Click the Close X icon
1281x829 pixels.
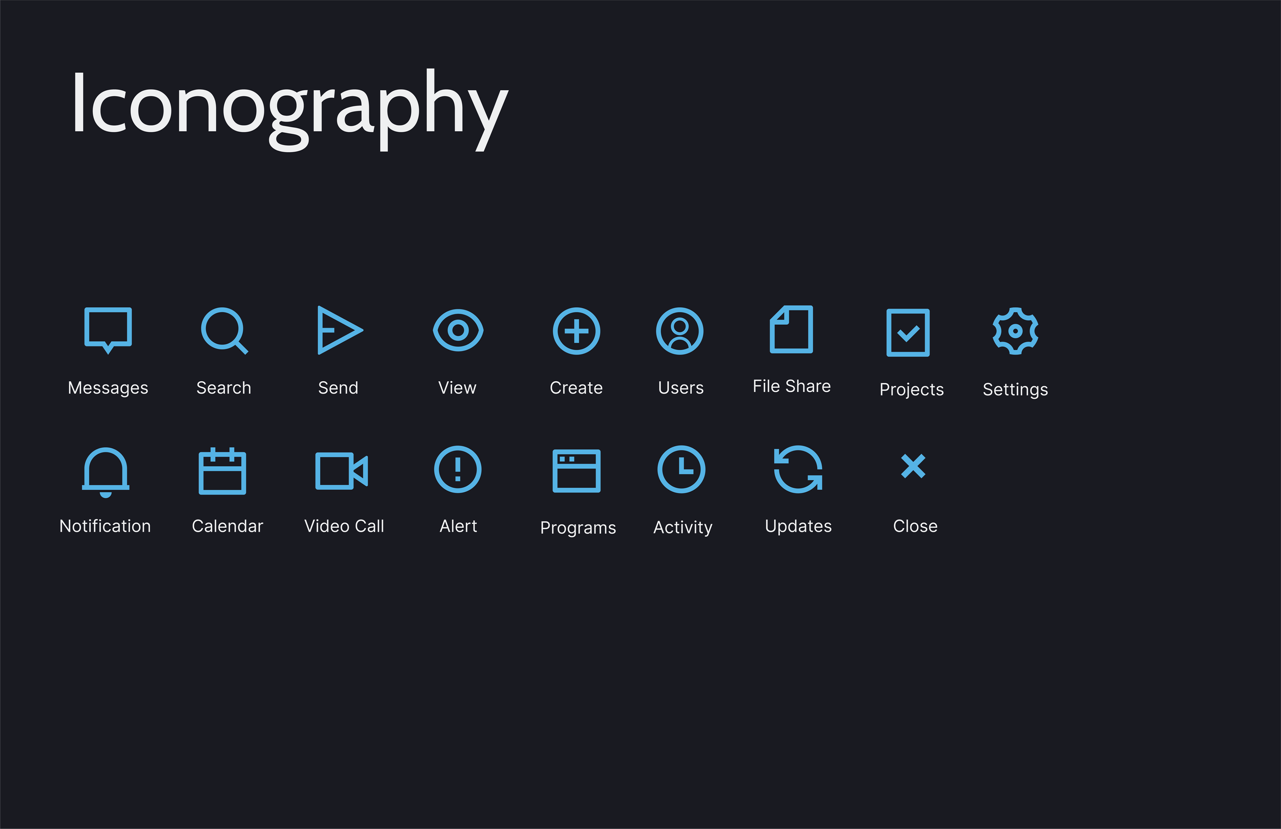pyautogui.click(x=914, y=466)
